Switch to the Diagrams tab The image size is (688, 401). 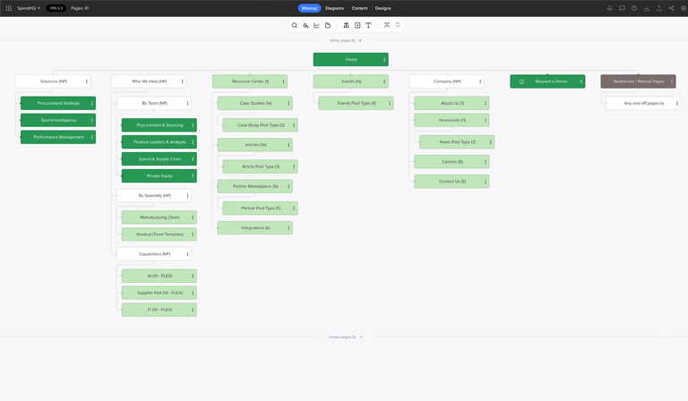334,8
